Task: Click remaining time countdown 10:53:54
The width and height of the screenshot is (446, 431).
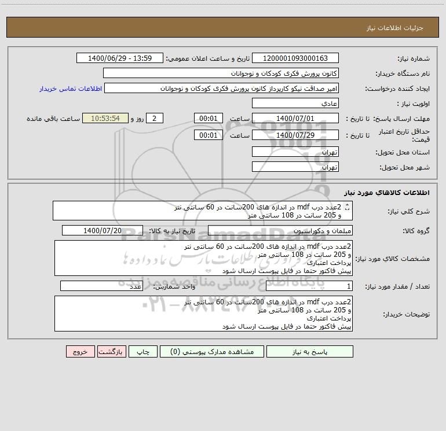Action: [x=105, y=118]
